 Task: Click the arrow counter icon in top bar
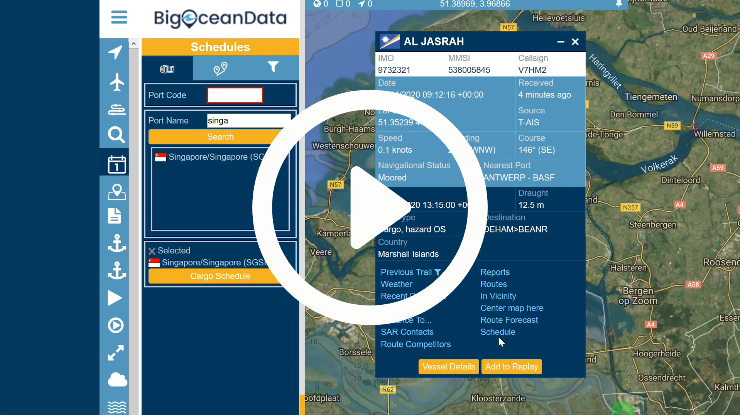point(361,4)
